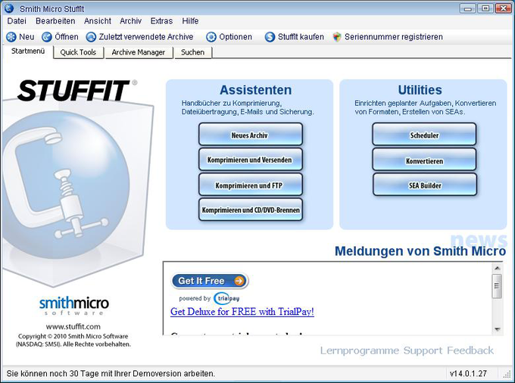The image size is (515, 383).
Task: Open the Archiv menu
Action: click(130, 21)
